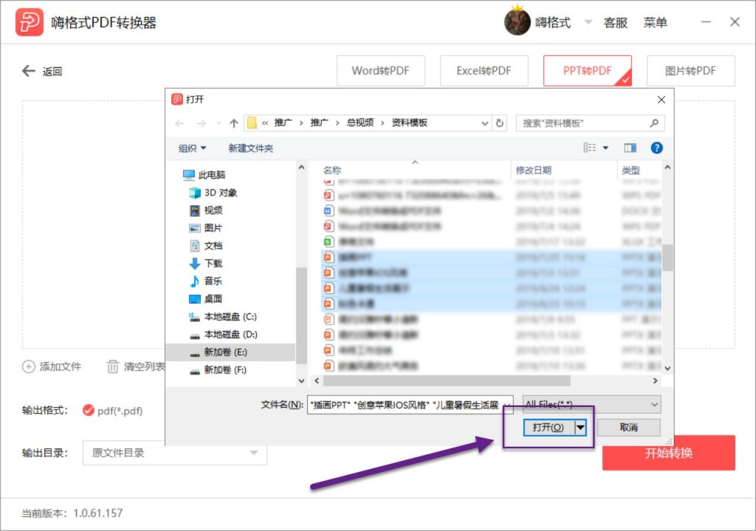The height and width of the screenshot is (531, 756).
Task: Click 总视频 breadcrumb segment
Action: pyautogui.click(x=360, y=123)
